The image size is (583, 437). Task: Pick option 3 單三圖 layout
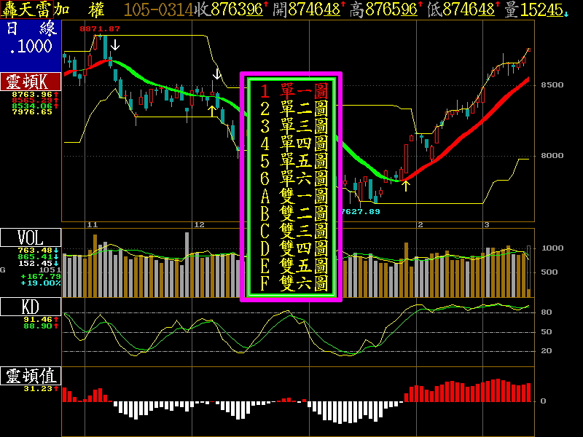(291, 127)
